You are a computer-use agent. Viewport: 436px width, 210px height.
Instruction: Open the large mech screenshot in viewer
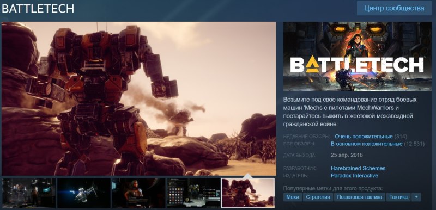(139, 99)
